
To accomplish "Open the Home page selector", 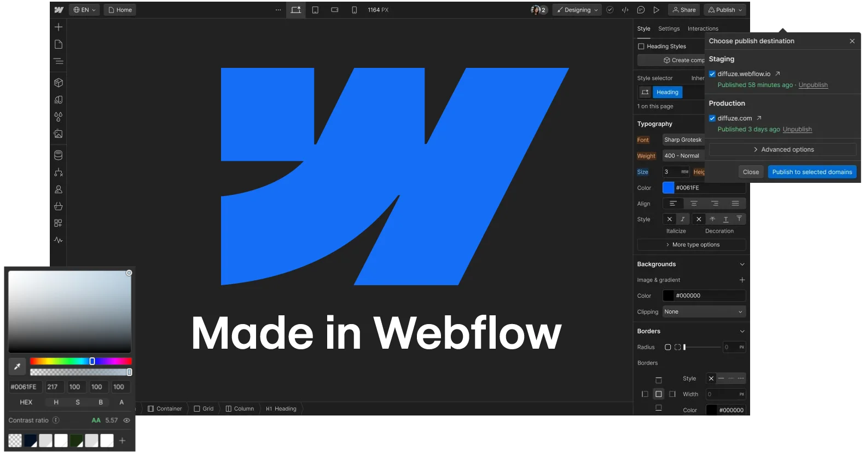I will tap(120, 10).
